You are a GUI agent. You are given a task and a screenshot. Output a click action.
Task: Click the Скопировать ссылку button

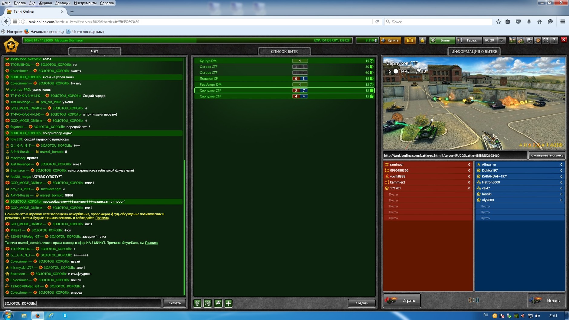(x=547, y=155)
